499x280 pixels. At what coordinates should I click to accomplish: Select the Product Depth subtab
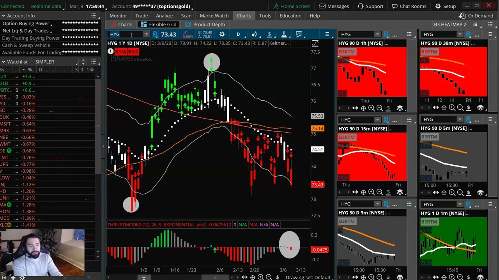click(x=205, y=24)
